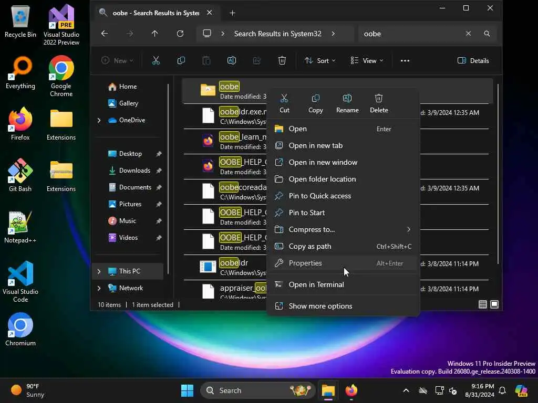Click the file list vertical scrollbar
This screenshot has width=538, height=403.
[498, 174]
